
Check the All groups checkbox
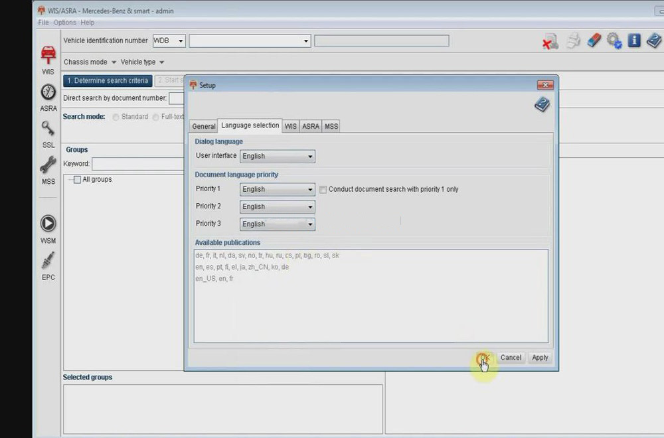77,180
